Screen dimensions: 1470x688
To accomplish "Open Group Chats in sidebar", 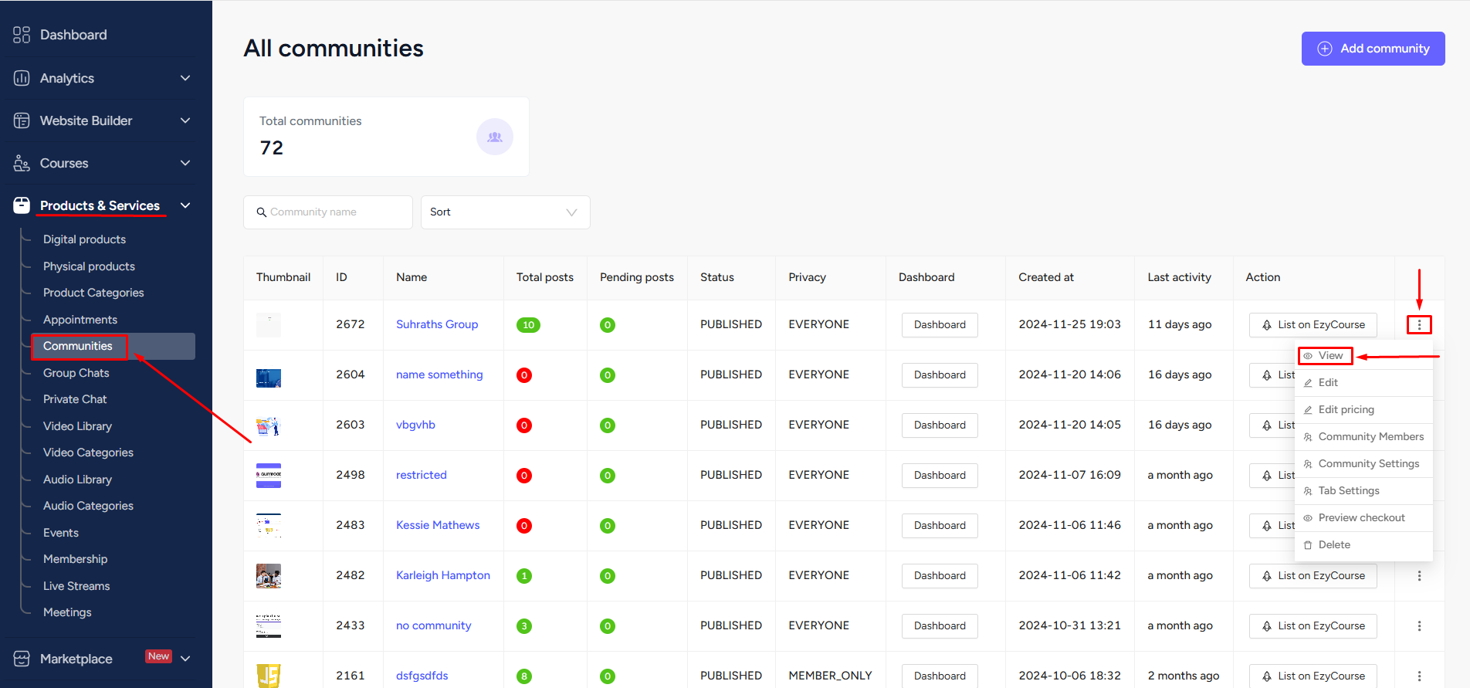I will pos(76,373).
